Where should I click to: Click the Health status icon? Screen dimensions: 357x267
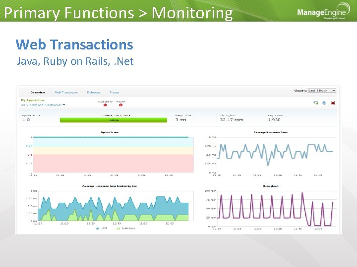pyautogui.click(x=120, y=105)
